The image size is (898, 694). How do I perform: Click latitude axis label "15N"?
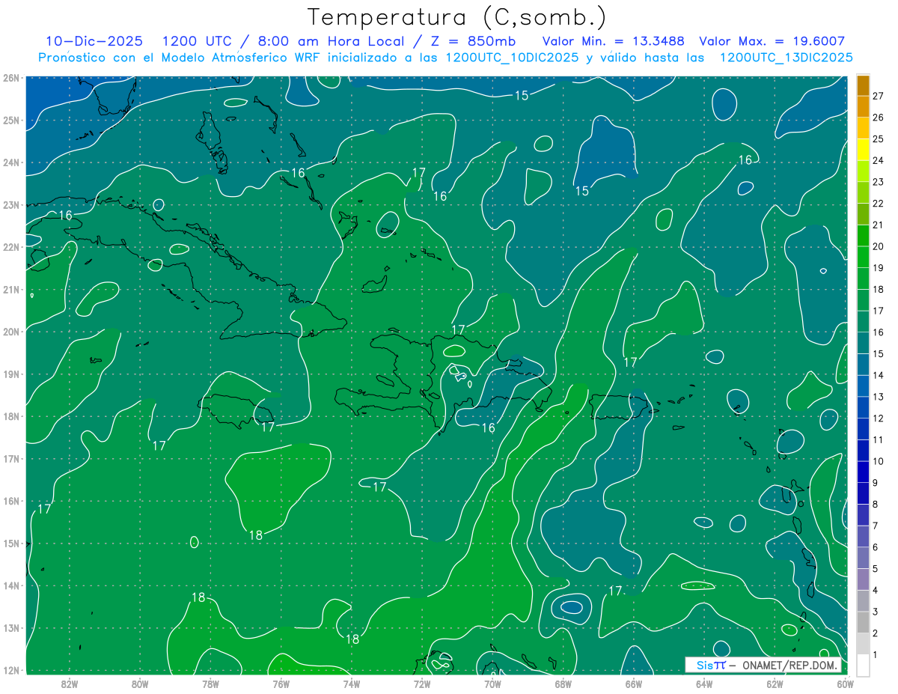[x=11, y=543]
